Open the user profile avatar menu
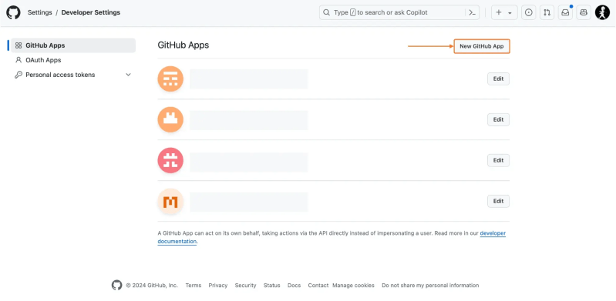This screenshot has width=616, height=301. [602, 12]
